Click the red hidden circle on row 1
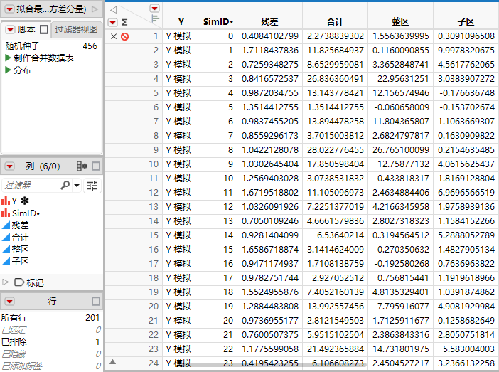This screenshot has height=372, width=499. pyautogui.click(x=125, y=37)
